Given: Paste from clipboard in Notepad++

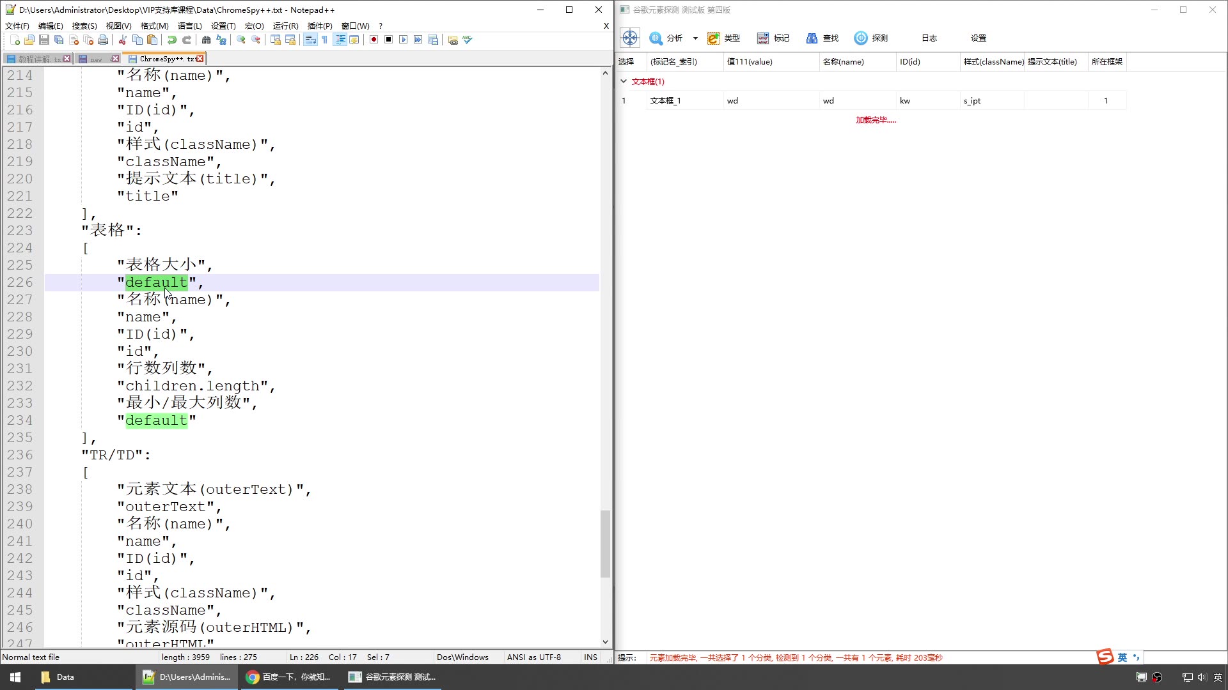Looking at the screenshot, I should click(152, 40).
